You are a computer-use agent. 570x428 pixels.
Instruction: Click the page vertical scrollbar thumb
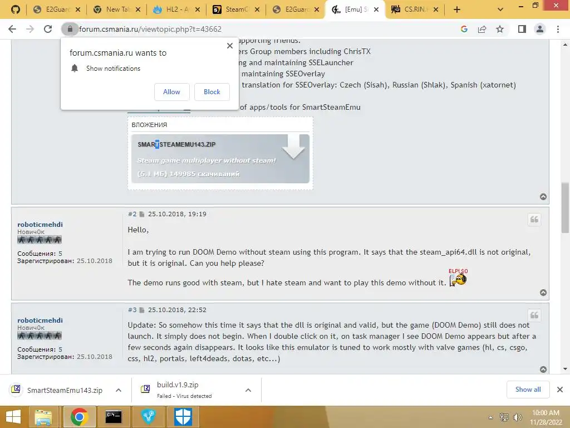[x=565, y=207]
